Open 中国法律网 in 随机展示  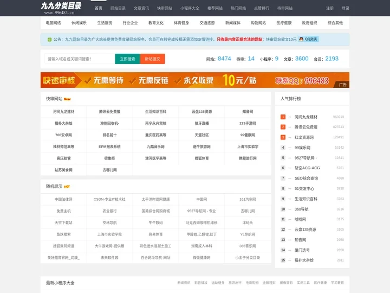(x=63, y=199)
